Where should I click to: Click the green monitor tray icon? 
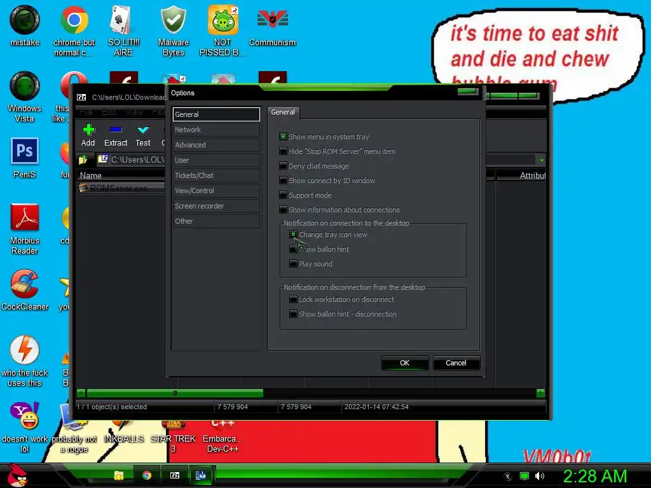click(524, 476)
